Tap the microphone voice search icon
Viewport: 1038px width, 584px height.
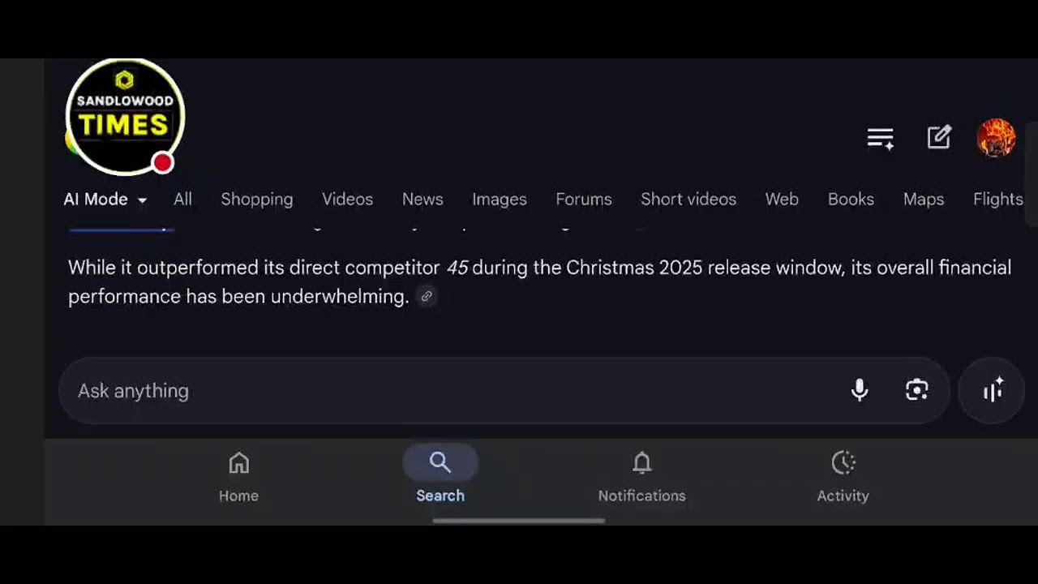tap(860, 390)
